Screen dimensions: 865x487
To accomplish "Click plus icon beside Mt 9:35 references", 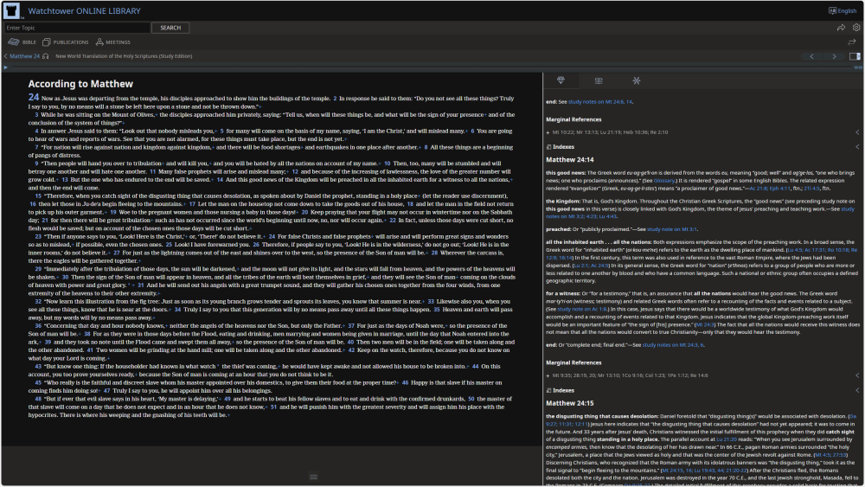I will (x=548, y=375).
